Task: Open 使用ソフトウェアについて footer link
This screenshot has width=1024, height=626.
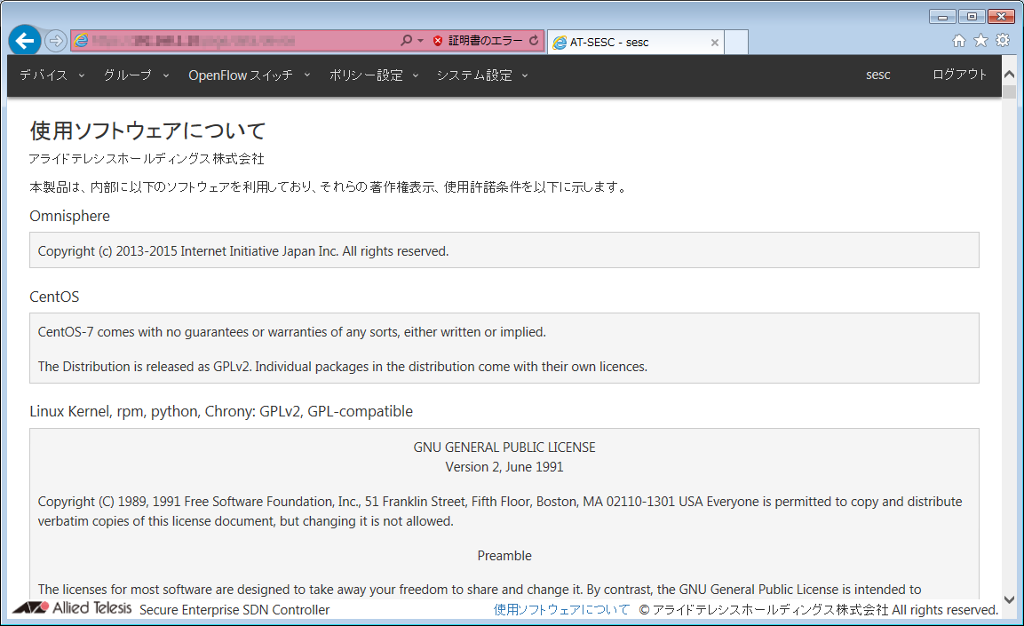Action: (561, 610)
